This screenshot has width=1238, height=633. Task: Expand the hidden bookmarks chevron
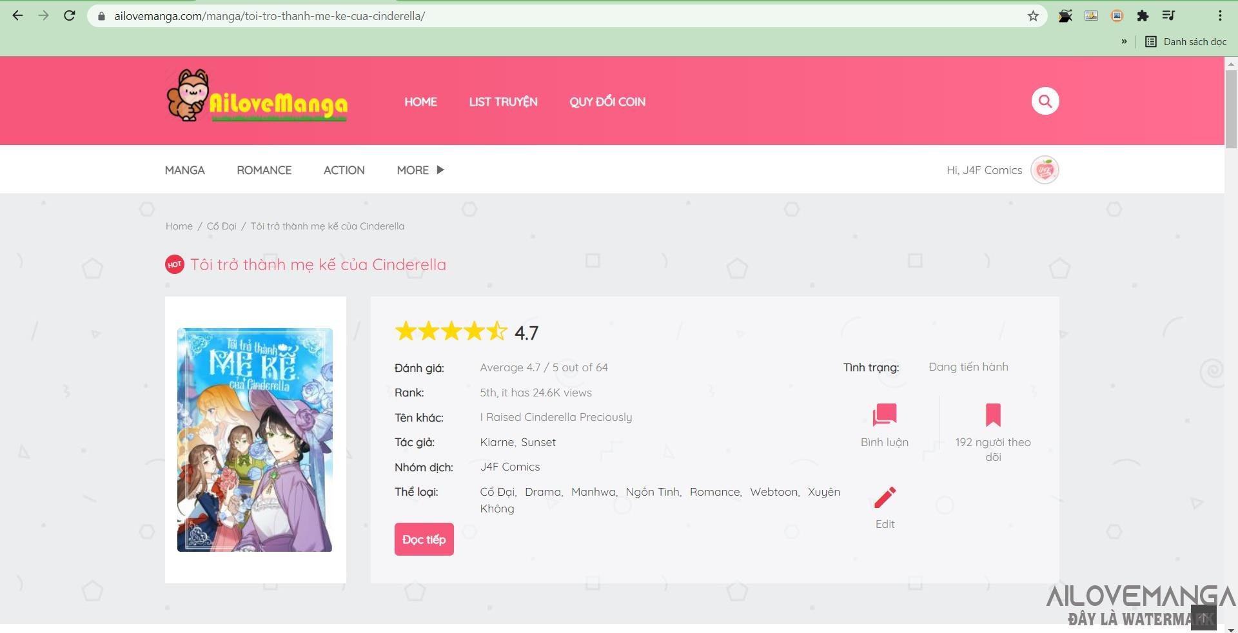[1124, 42]
